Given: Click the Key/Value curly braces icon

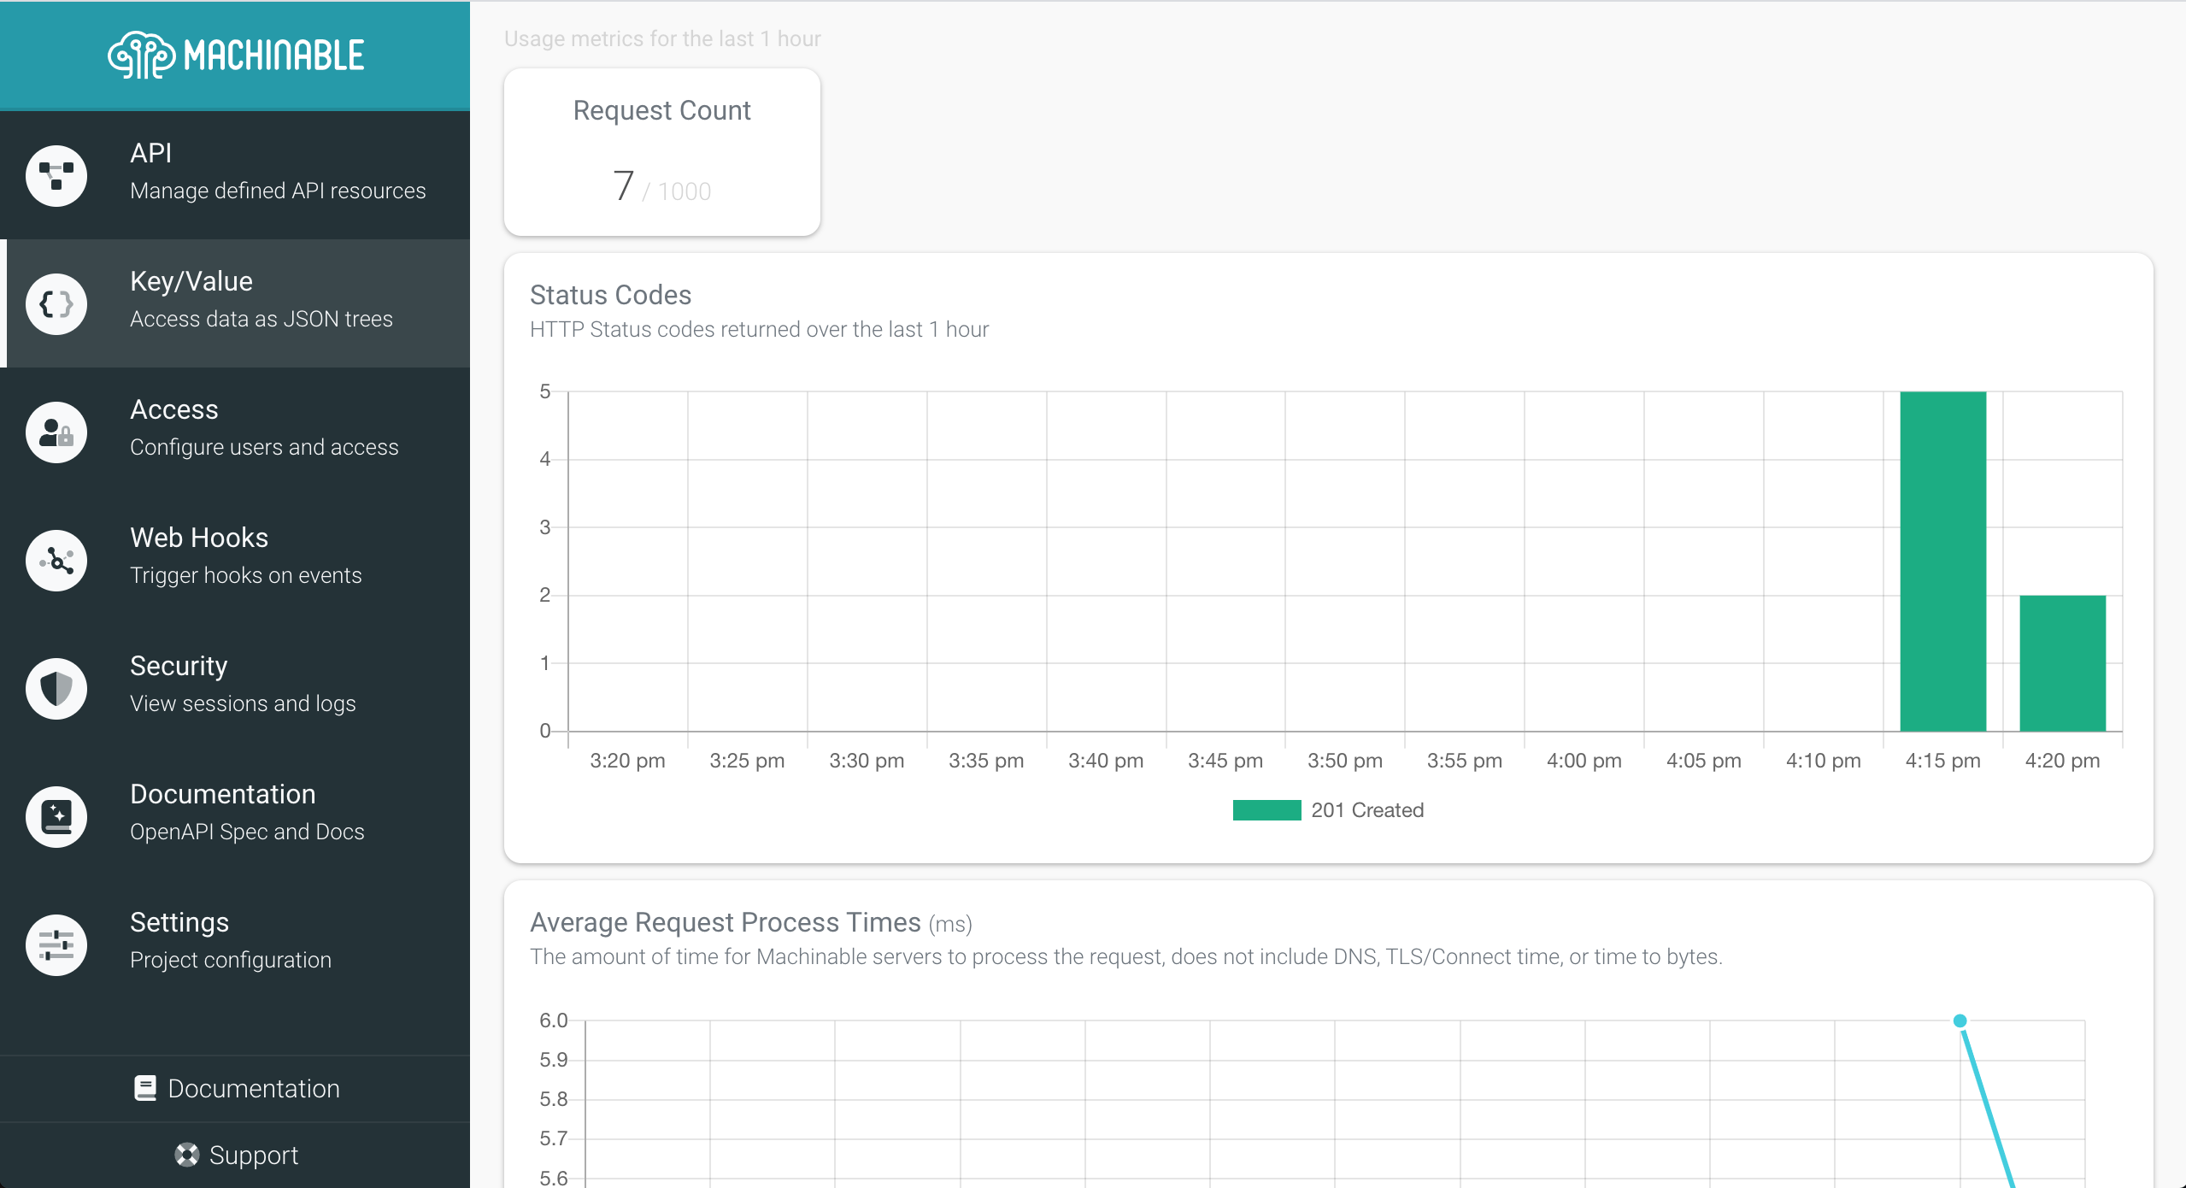Looking at the screenshot, I should tap(56, 304).
